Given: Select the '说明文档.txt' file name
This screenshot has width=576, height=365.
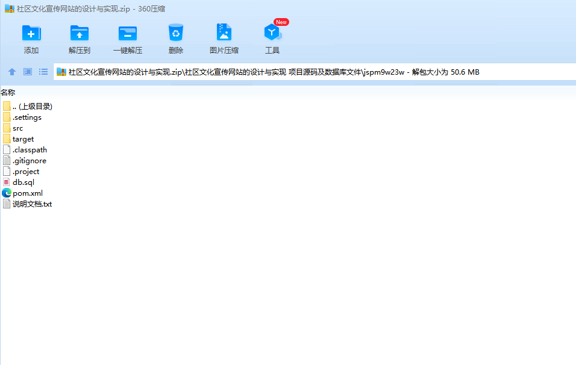Looking at the screenshot, I should [33, 204].
